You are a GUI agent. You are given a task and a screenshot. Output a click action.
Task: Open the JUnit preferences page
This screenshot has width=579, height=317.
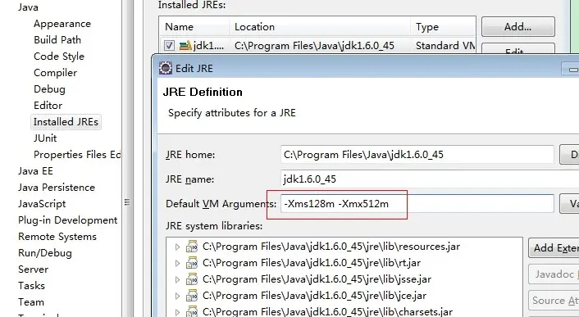click(45, 138)
